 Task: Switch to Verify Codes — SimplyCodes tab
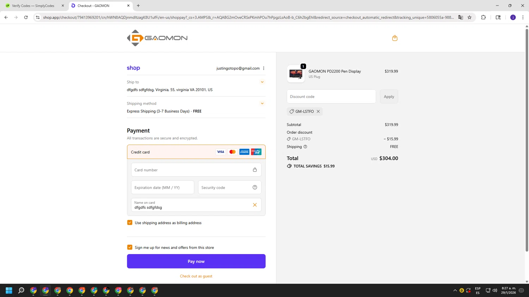pos(33,6)
